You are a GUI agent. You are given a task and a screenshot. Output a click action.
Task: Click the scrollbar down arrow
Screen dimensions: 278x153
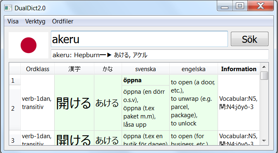click(x=264, y=141)
